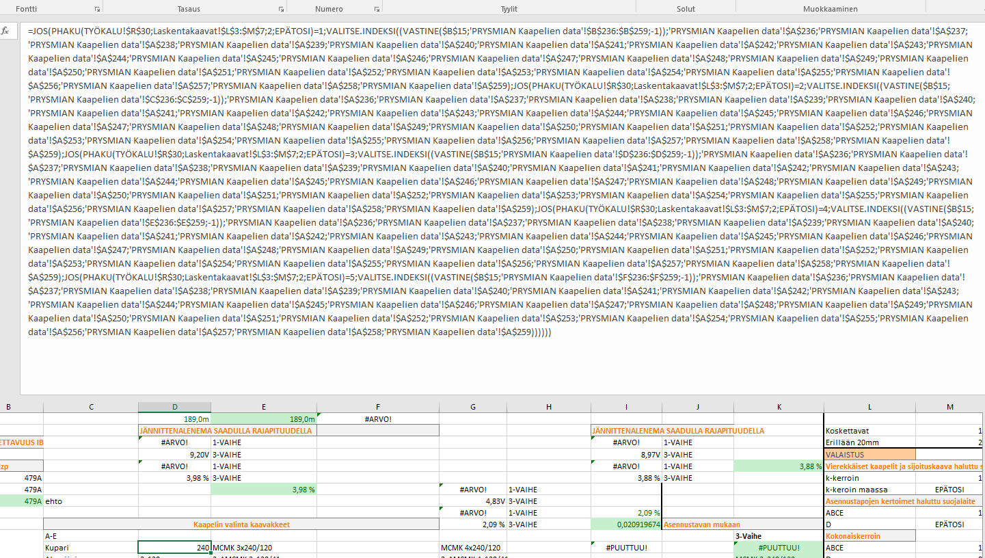Open the Fontti group dialog launcher
The image size is (985, 558).
98,9
